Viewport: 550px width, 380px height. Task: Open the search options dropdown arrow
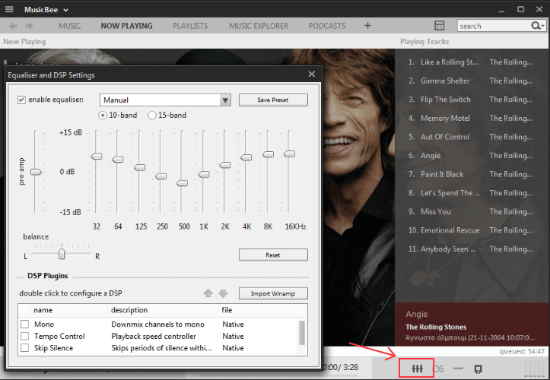(543, 26)
